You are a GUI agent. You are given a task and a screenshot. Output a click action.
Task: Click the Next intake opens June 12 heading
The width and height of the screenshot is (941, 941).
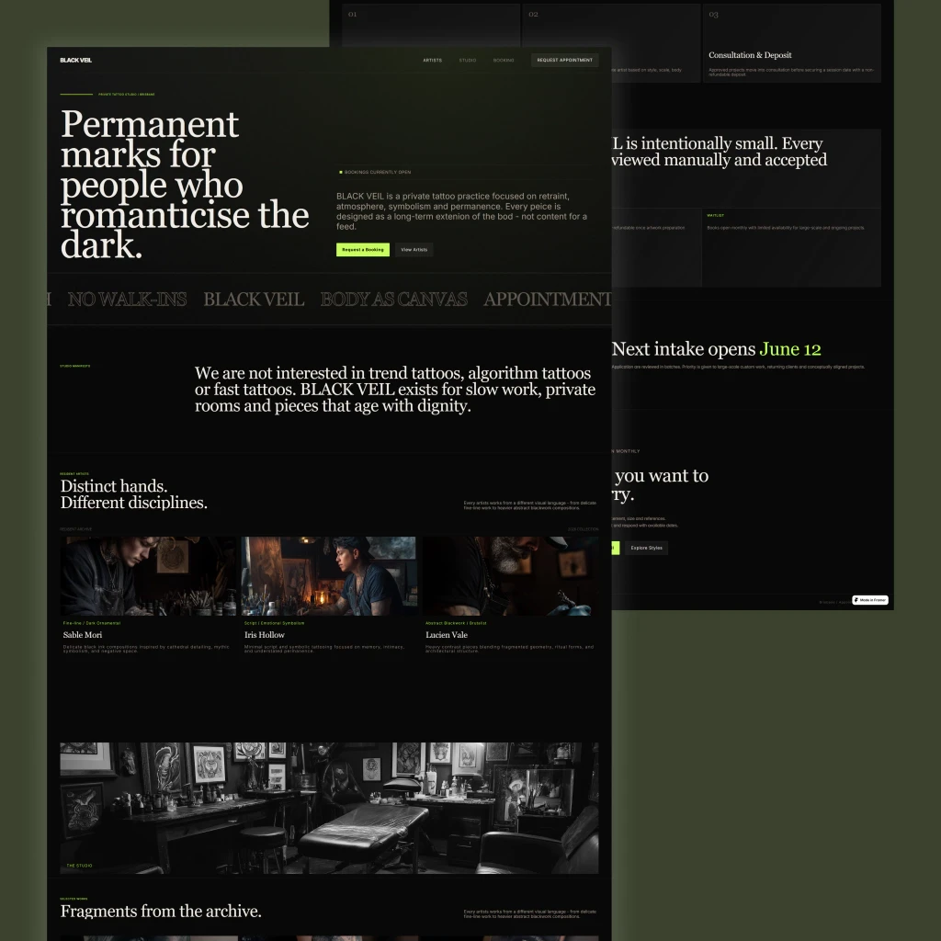click(716, 349)
